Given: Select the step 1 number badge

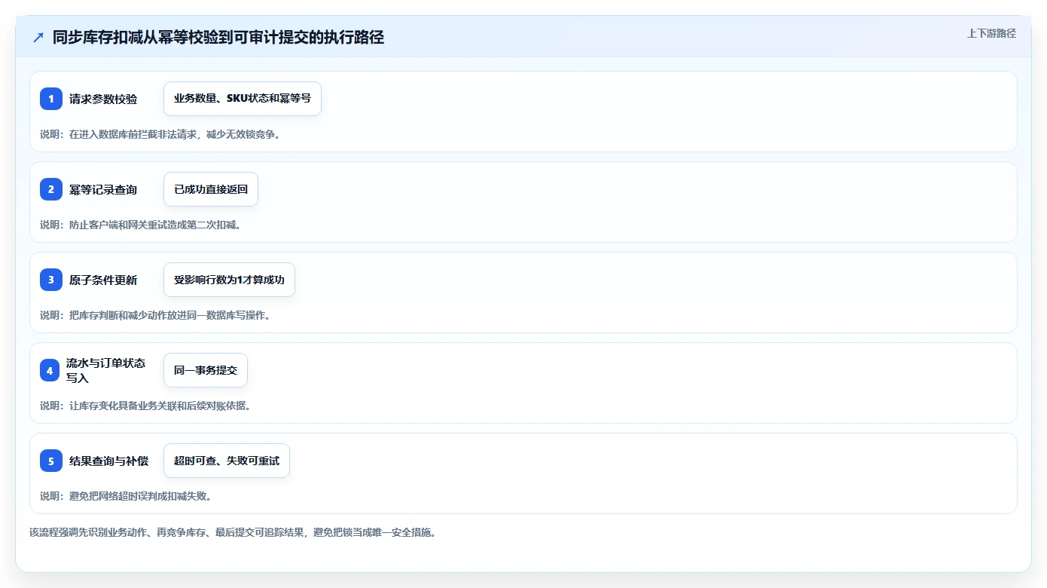Looking at the screenshot, I should coord(51,99).
